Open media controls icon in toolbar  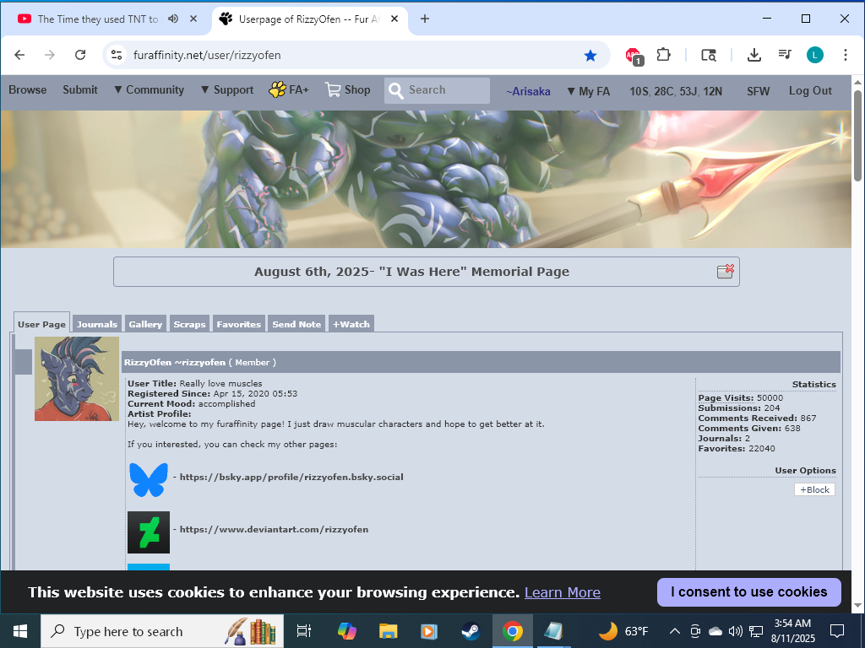(785, 55)
